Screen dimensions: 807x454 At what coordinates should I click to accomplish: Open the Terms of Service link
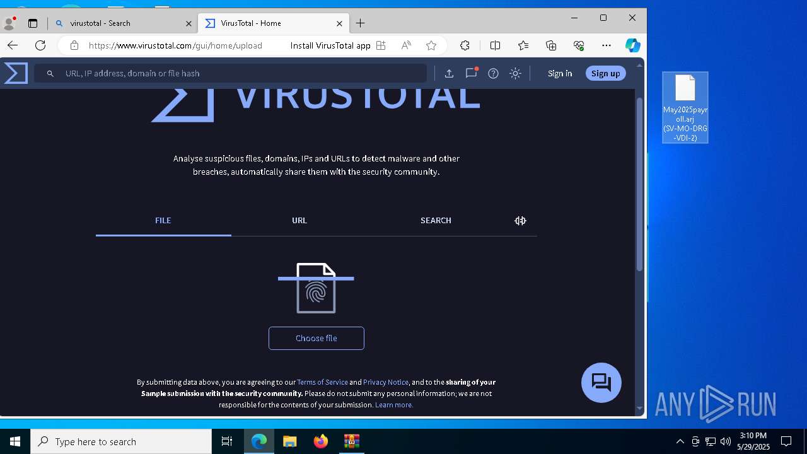tap(322, 382)
